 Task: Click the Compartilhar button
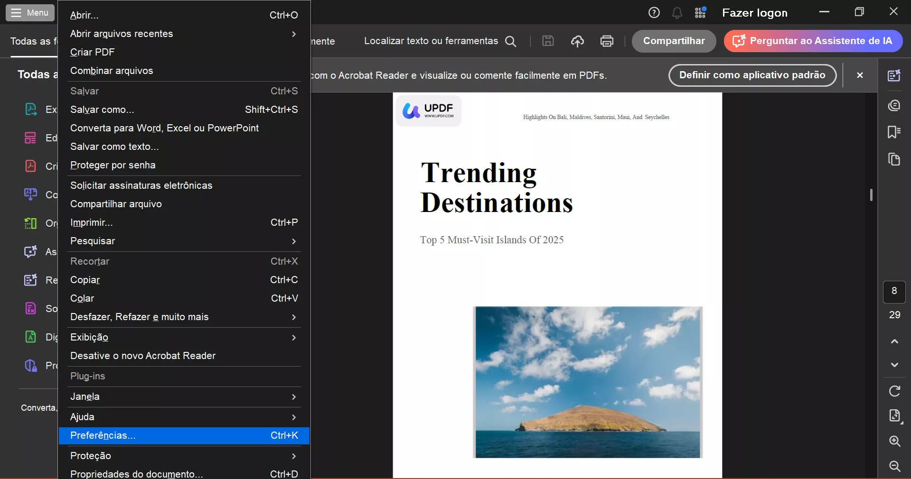(x=674, y=41)
